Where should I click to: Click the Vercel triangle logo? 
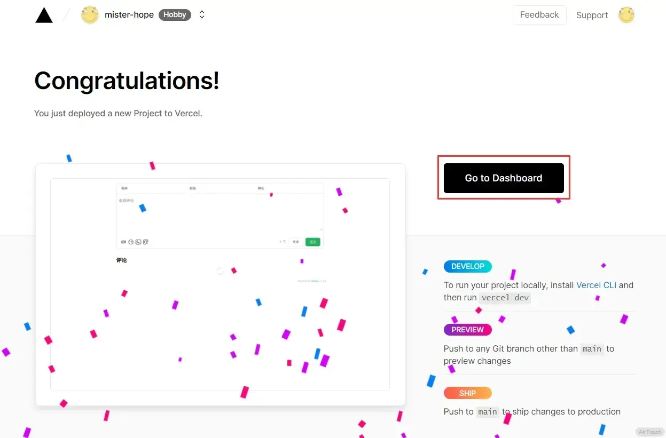[x=44, y=15]
